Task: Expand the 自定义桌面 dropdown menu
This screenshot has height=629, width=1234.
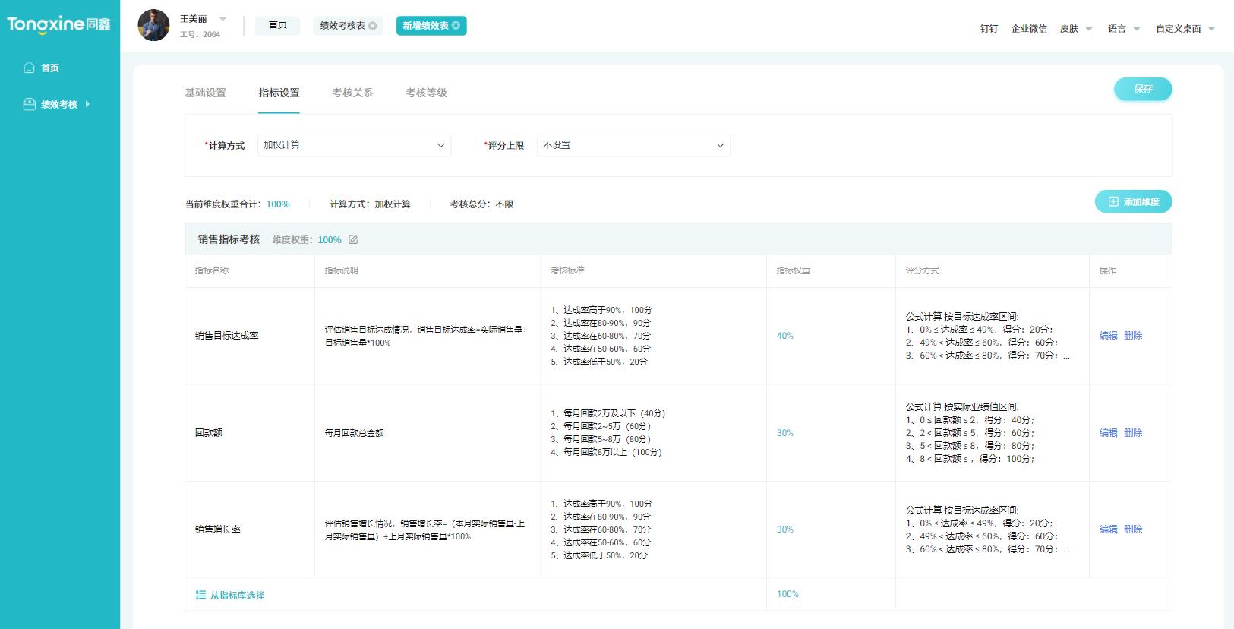Action: coord(1185,29)
